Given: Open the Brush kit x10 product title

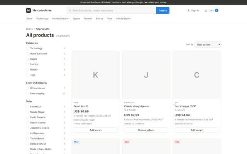Looking at the screenshot, I should (x=81, y=106).
